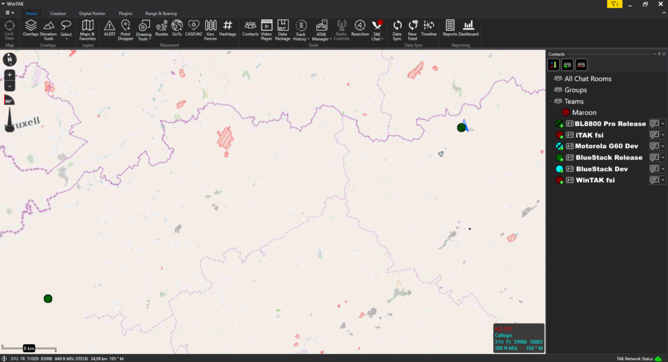
Task: Open the Routes tool
Action: [162, 29]
